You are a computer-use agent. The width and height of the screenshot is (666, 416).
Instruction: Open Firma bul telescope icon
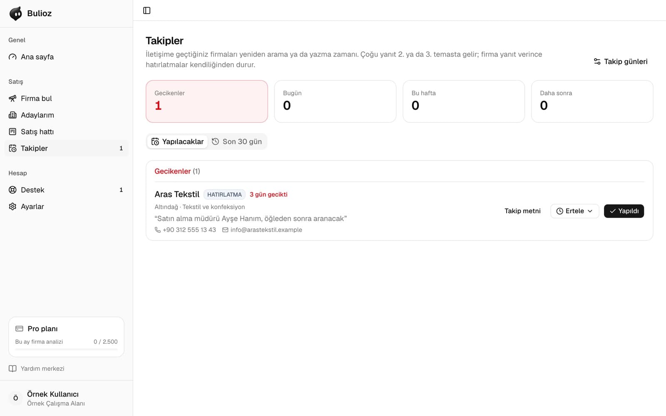tap(12, 99)
